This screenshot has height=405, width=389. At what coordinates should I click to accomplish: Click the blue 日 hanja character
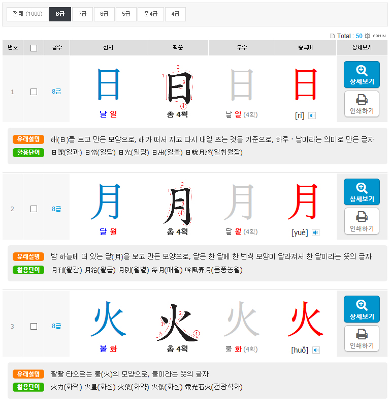click(108, 84)
